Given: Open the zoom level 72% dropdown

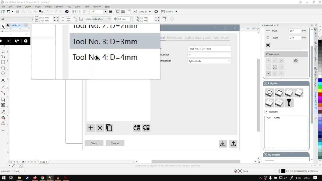Looking at the screenshot, I should 105,12.
